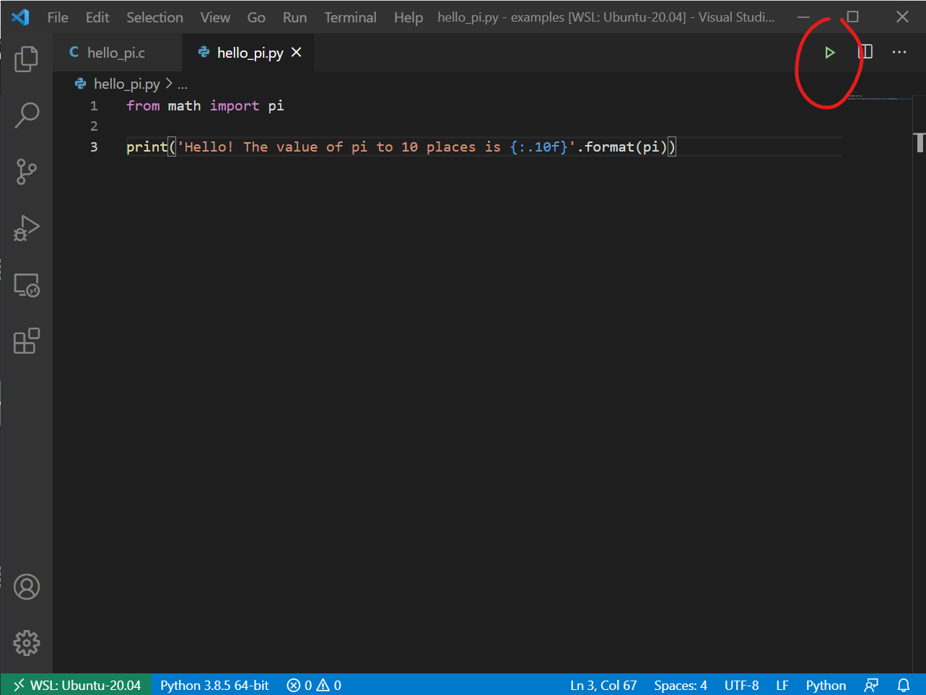The width and height of the screenshot is (926, 695).
Task: Open the Terminal menu
Action: 350,17
